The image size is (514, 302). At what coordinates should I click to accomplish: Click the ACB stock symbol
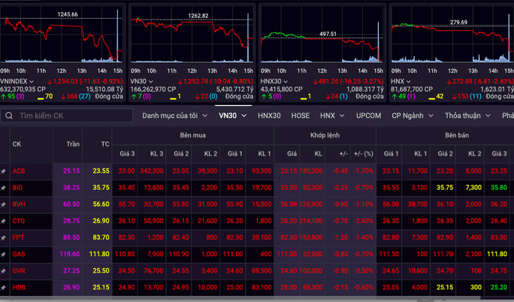point(18,171)
